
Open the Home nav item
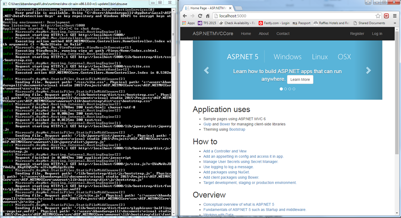pos(246,34)
